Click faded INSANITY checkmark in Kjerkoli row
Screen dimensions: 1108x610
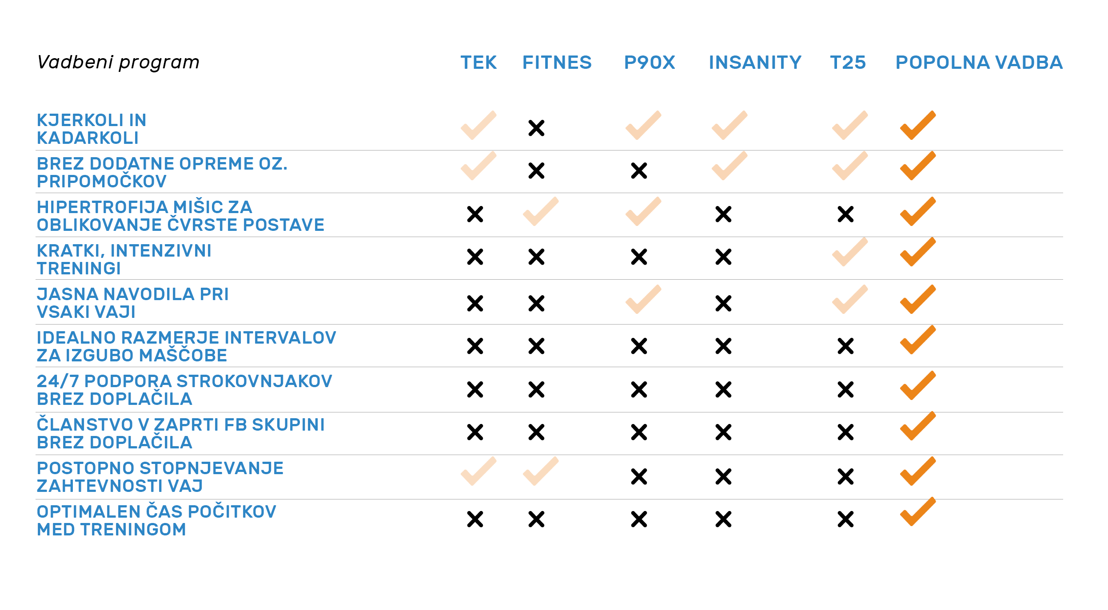[729, 125]
